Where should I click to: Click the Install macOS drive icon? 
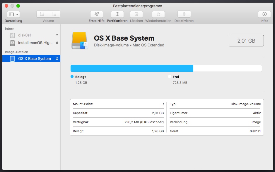tap(13, 43)
